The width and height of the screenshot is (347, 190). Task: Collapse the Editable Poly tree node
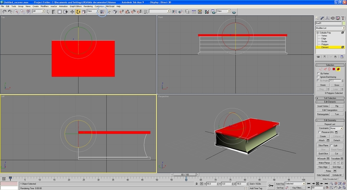318,33
